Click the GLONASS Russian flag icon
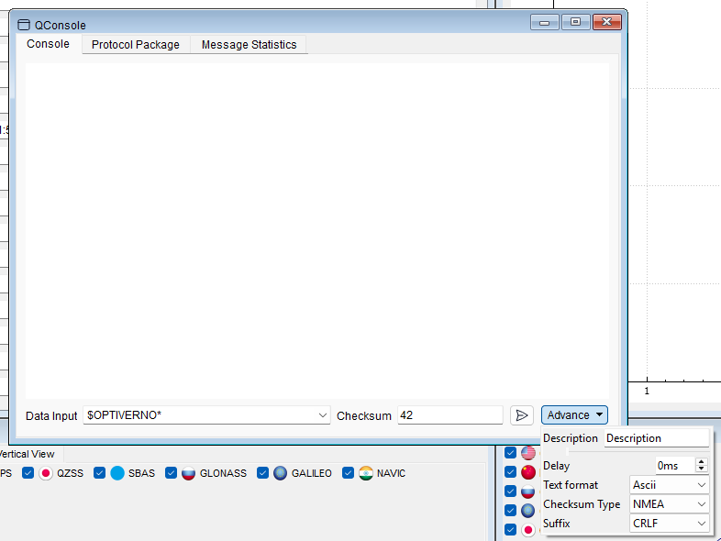The image size is (721, 541). click(x=188, y=473)
